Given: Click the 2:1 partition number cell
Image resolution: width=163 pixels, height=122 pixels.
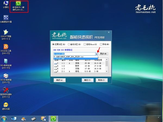Looking at the screenshot, I should 63,71.
